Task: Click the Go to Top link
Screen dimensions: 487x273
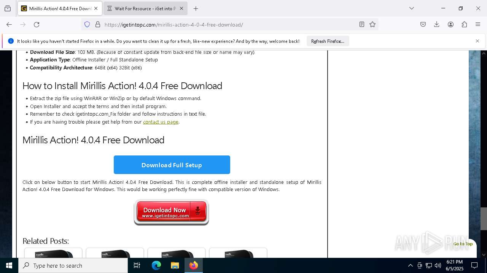Action: click(x=463, y=244)
